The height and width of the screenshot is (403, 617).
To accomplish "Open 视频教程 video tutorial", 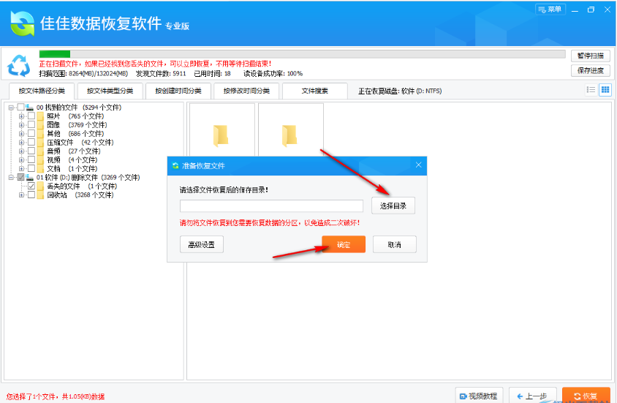I will pyautogui.click(x=479, y=396).
